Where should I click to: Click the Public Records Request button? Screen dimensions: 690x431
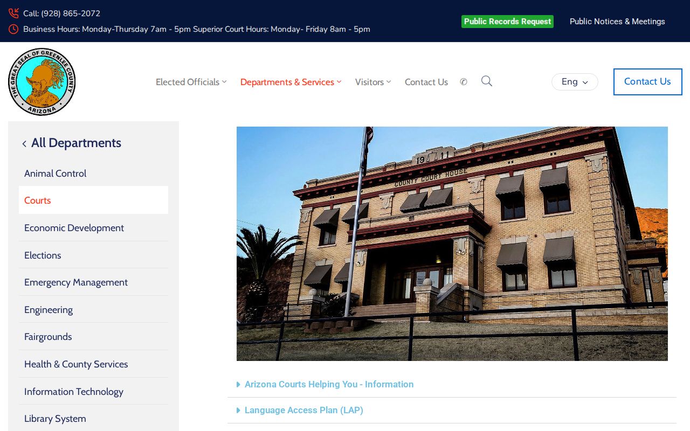pyautogui.click(x=507, y=22)
